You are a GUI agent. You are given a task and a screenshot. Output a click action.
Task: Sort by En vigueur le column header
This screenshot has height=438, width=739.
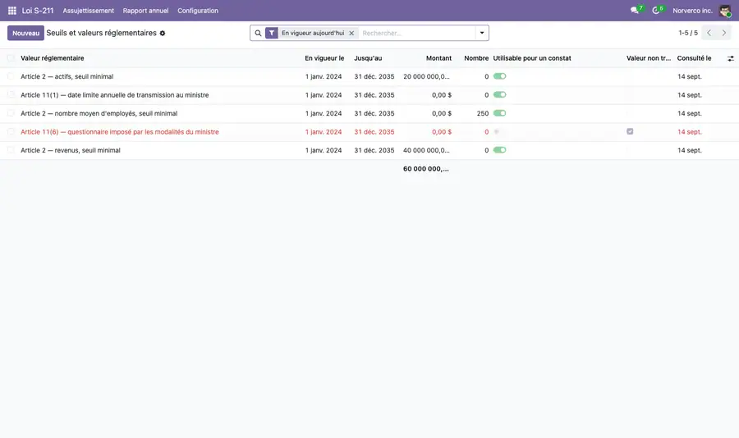[324, 58]
